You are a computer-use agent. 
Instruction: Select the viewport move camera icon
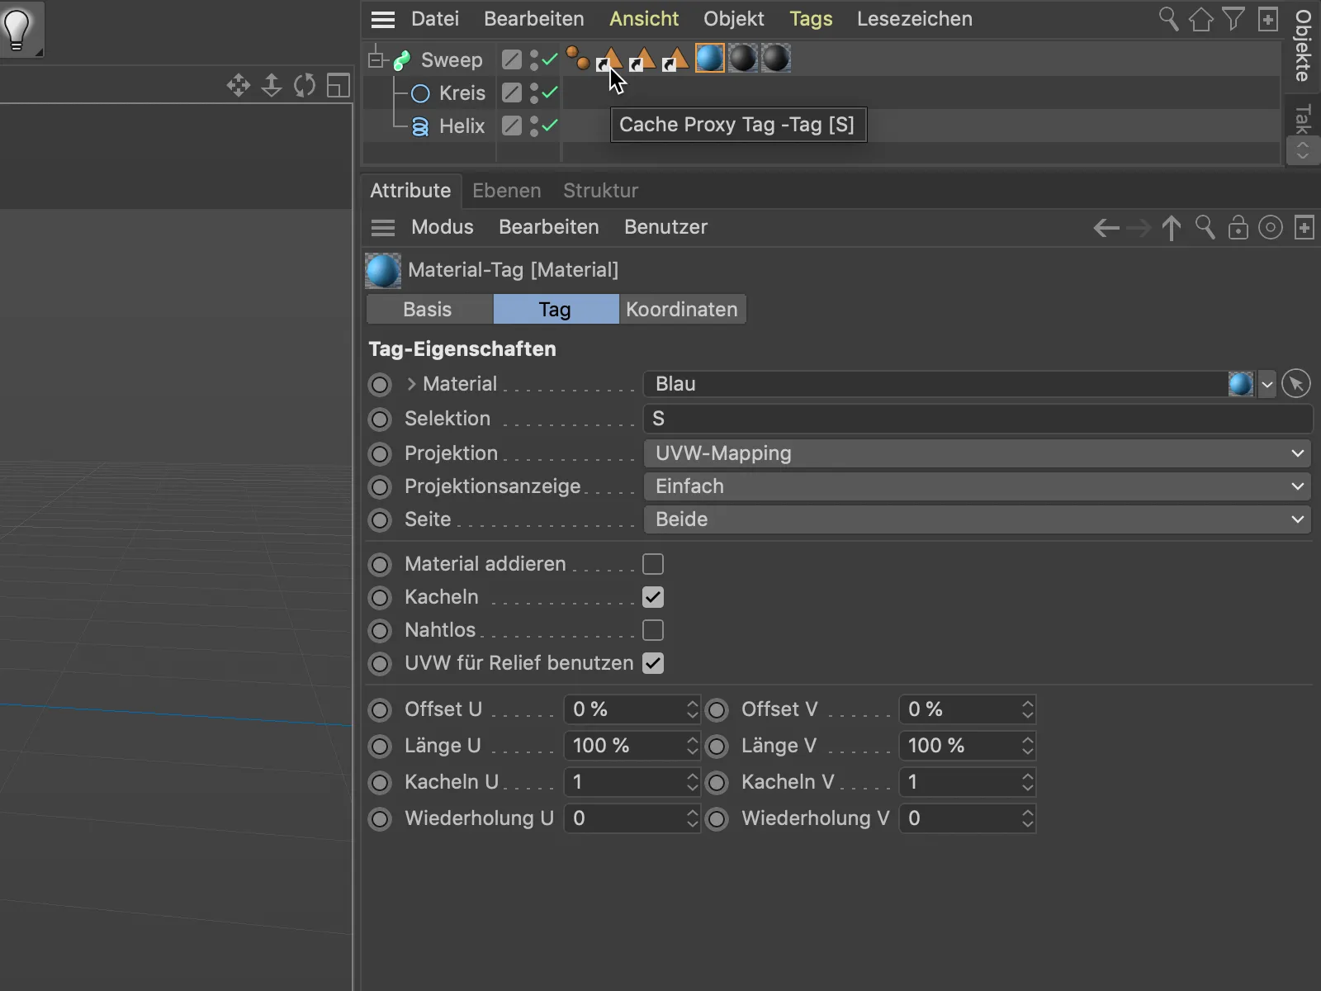(239, 85)
